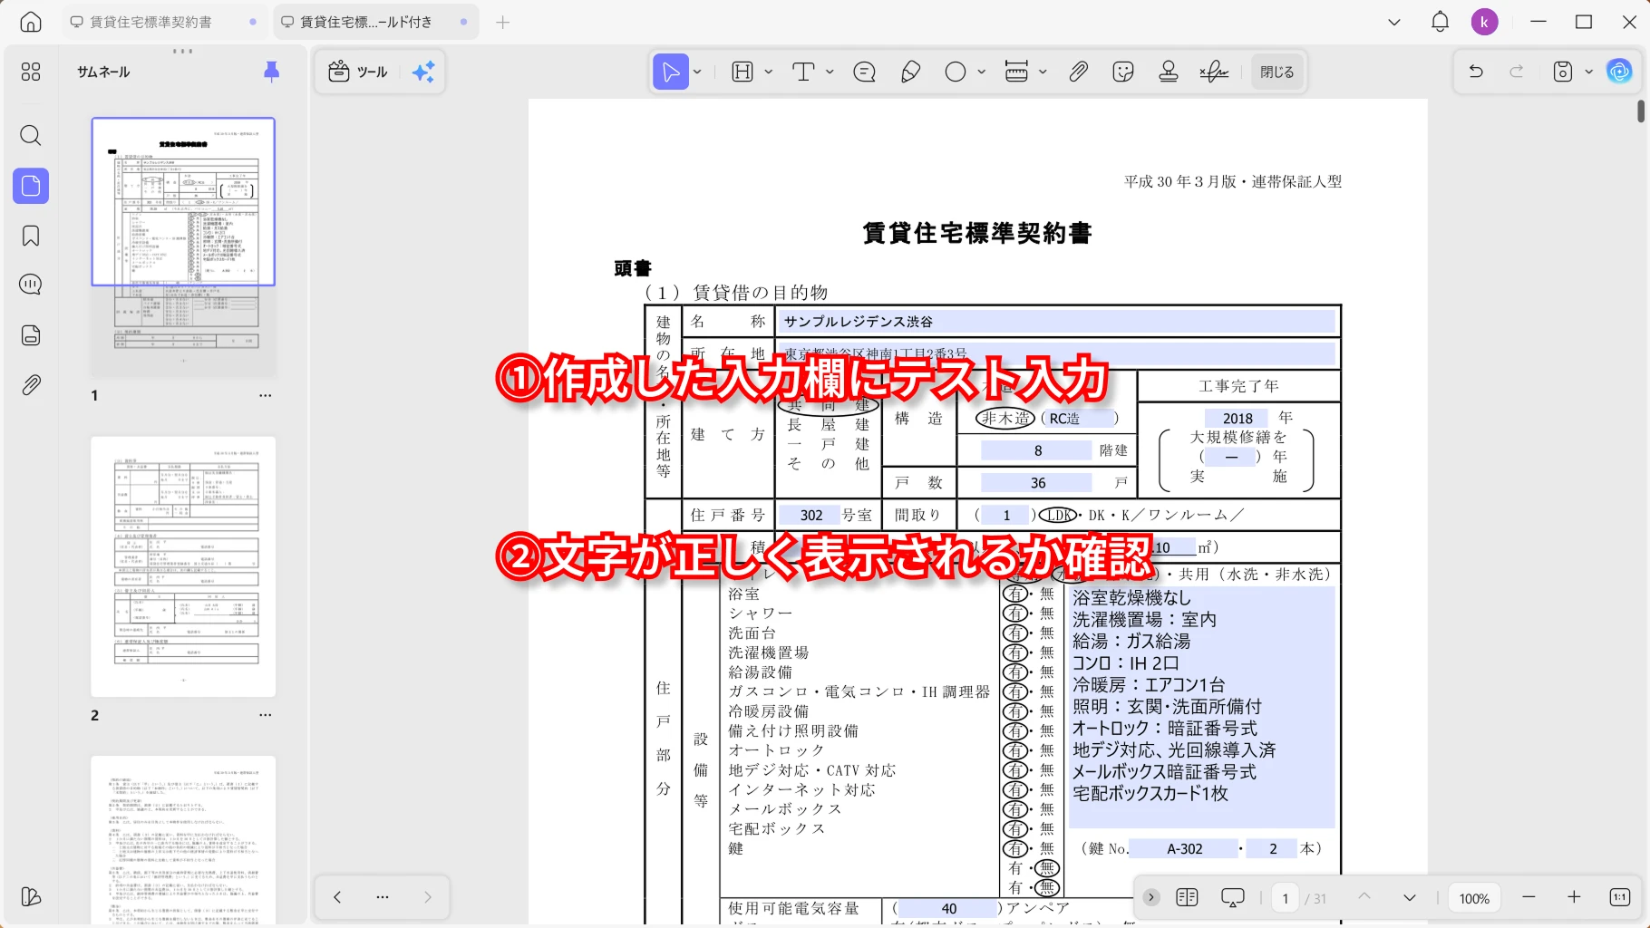Select the circle shape tool
The image size is (1650, 928).
tap(956, 72)
